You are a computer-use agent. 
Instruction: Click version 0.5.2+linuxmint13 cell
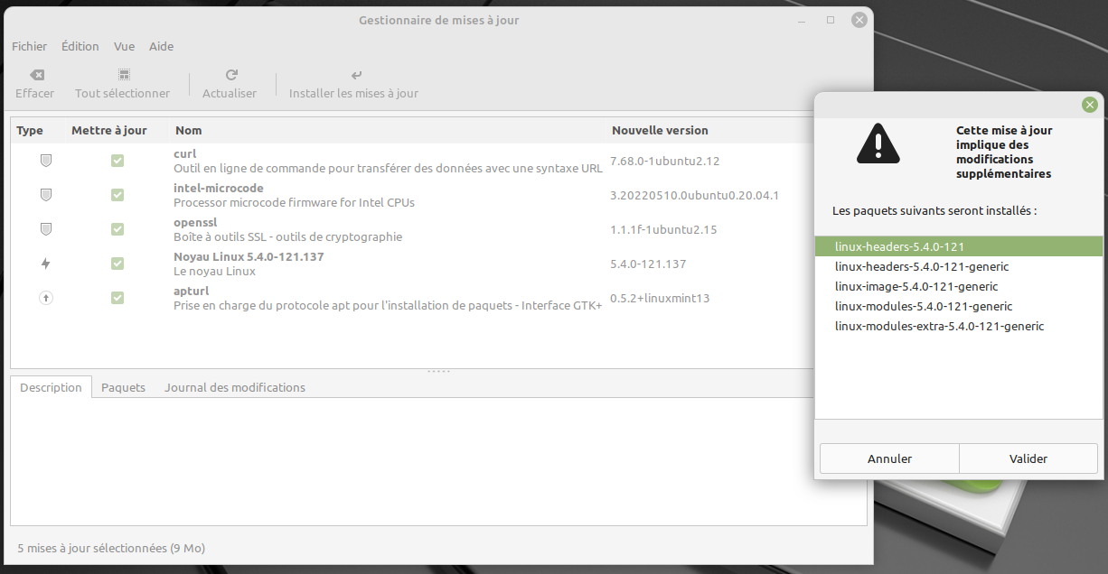pyautogui.click(x=660, y=298)
